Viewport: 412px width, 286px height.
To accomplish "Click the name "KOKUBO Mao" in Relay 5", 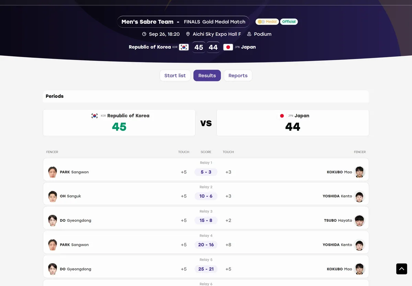I will point(340,269).
